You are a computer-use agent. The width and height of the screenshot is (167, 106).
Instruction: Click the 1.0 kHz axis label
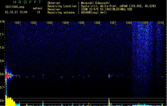point(2,48)
